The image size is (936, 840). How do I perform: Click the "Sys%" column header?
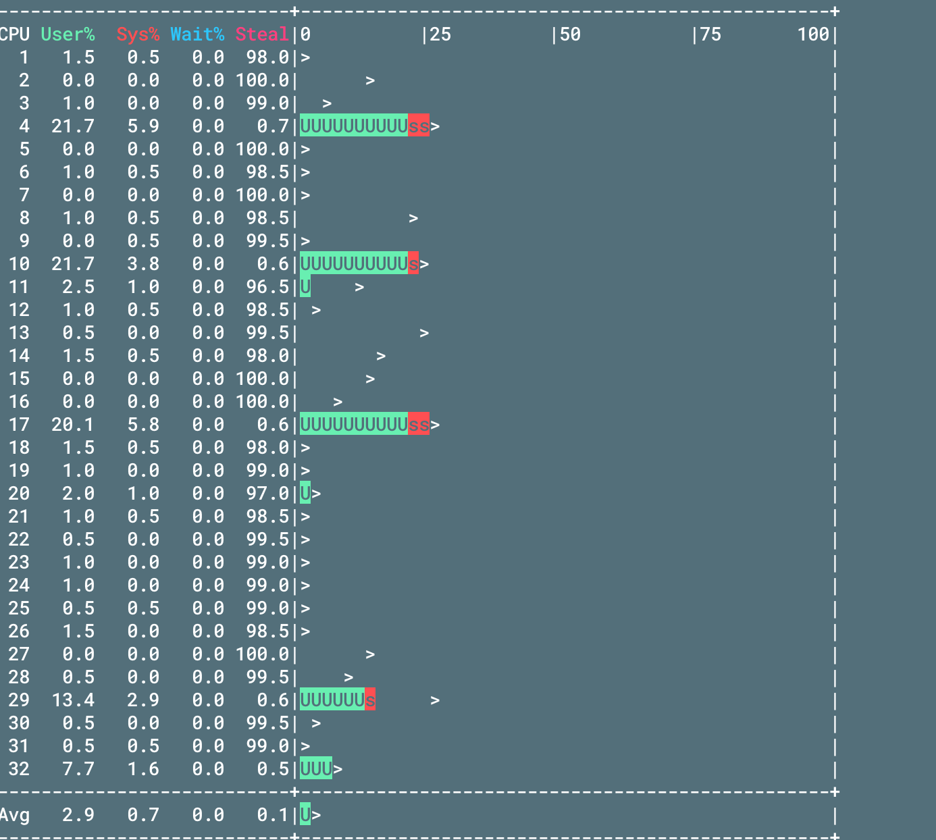[138, 34]
